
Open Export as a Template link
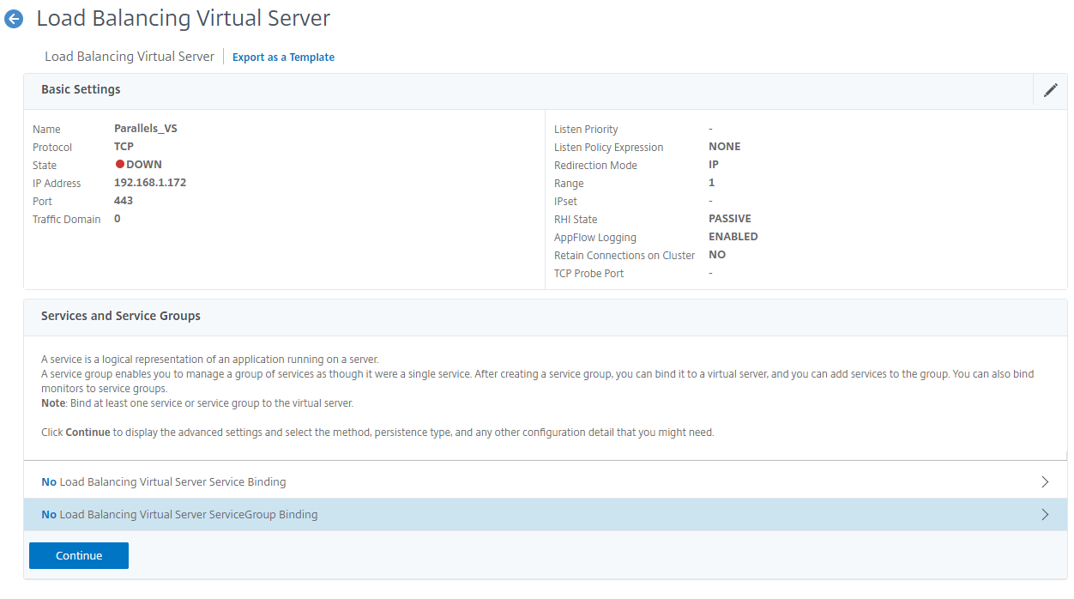click(x=283, y=57)
